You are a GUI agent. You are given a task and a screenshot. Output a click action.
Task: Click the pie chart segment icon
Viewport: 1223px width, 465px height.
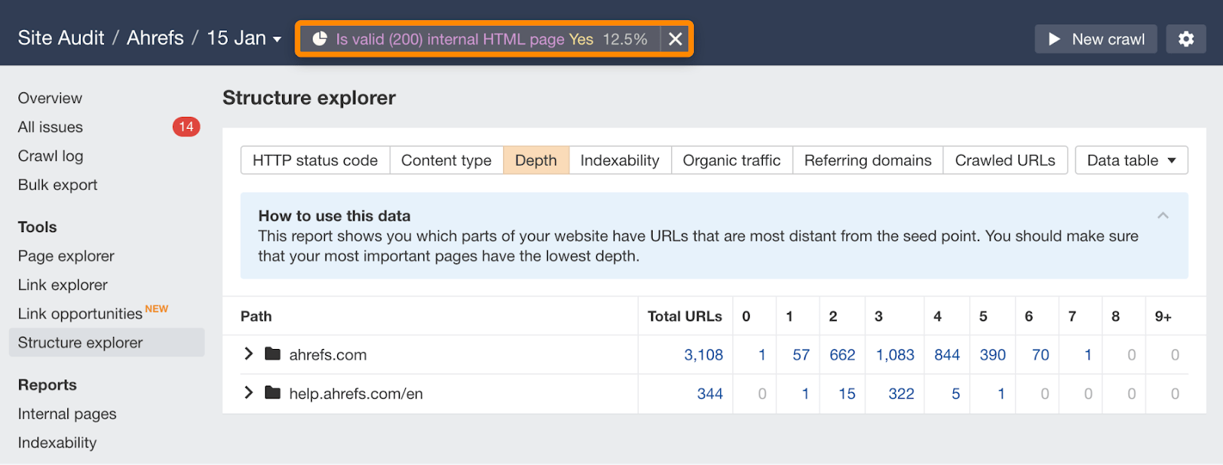(320, 39)
